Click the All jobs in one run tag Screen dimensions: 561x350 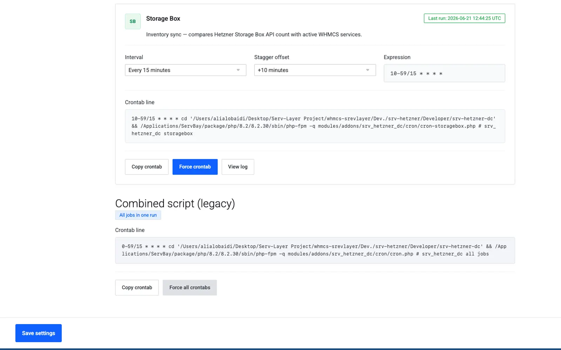[x=138, y=215]
